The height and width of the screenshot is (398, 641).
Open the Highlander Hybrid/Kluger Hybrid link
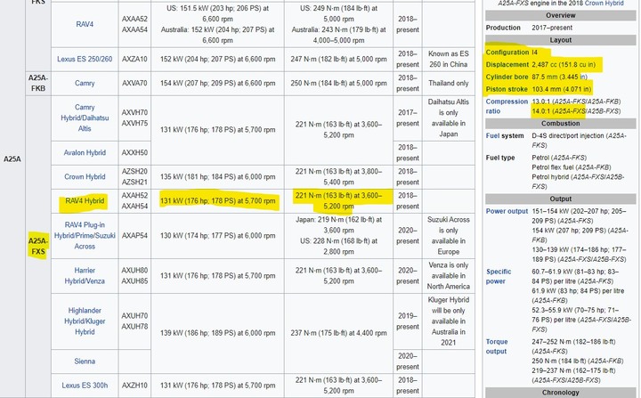85,321
